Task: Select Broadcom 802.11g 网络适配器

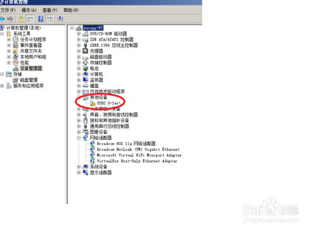Action: 126,144
